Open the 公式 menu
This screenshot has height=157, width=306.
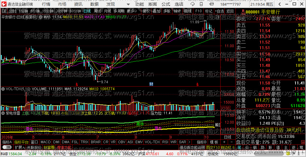166,4
